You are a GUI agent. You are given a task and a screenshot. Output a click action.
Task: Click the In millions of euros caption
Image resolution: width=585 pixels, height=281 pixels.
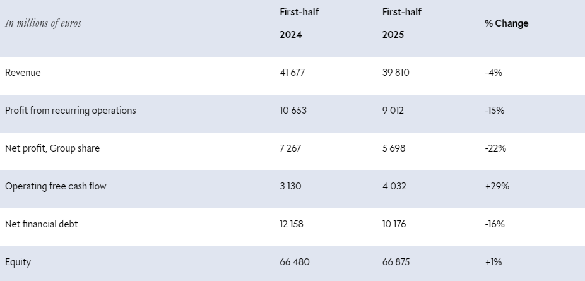pos(43,23)
